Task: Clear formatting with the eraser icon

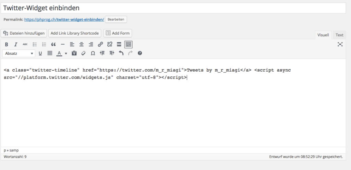Action: [x=84, y=53]
